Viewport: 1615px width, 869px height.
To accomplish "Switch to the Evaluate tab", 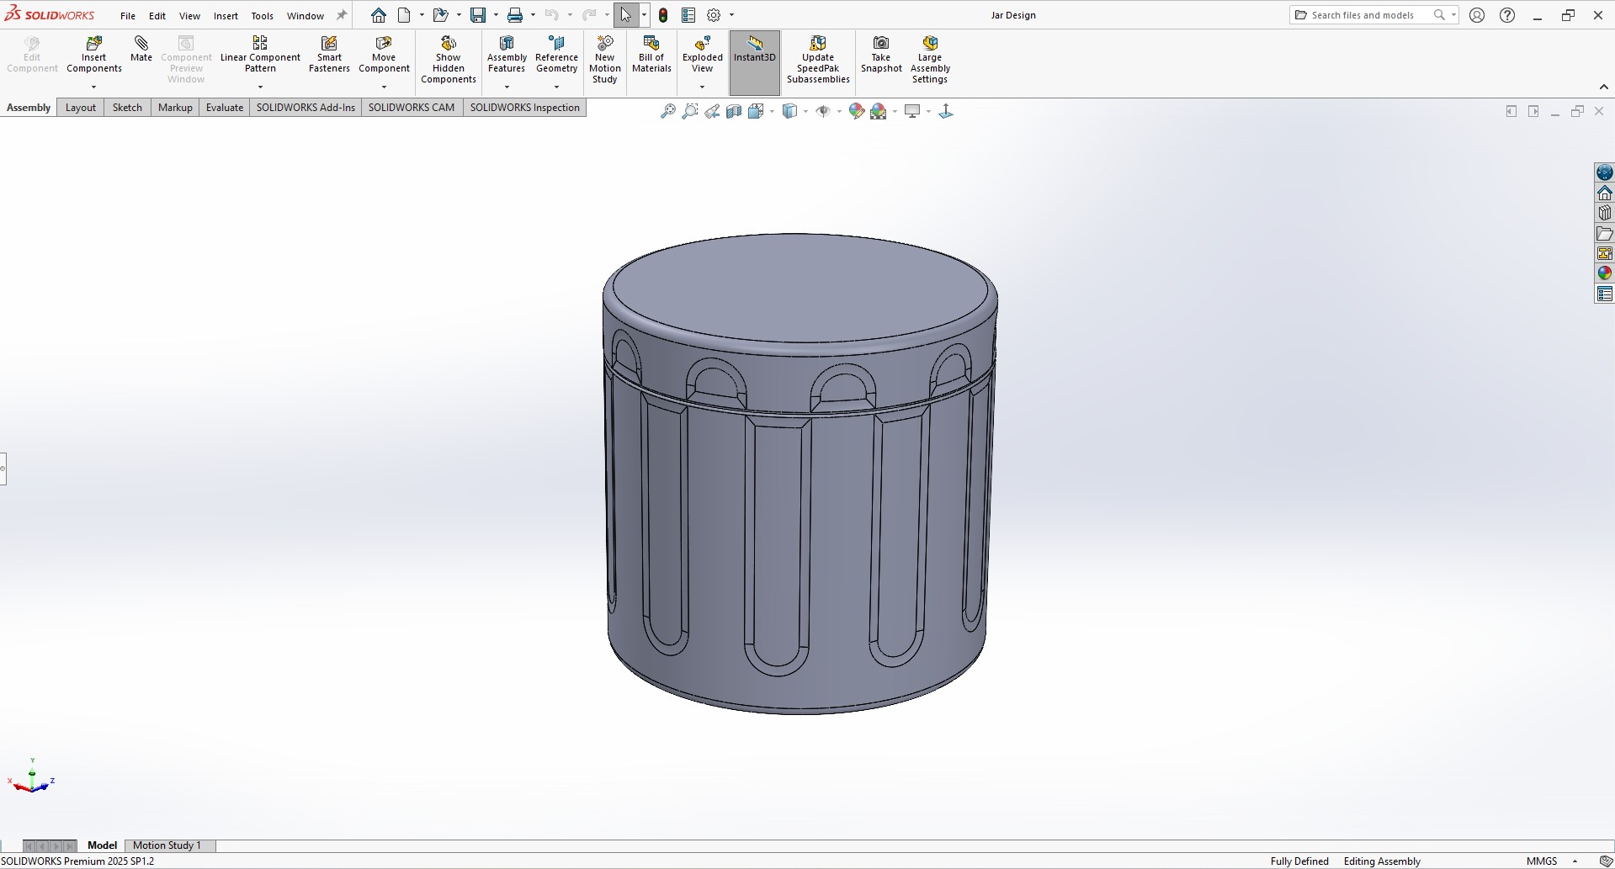I will [x=225, y=108].
